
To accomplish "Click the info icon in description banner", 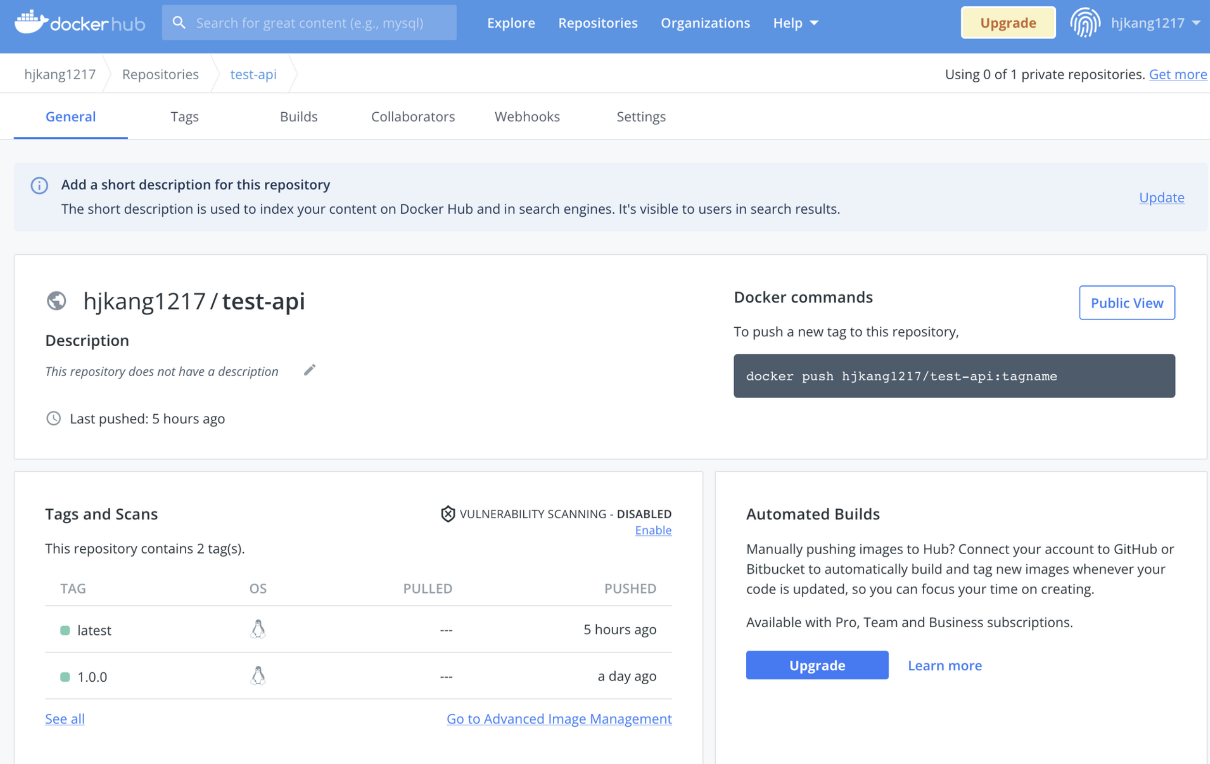I will (39, 185).
